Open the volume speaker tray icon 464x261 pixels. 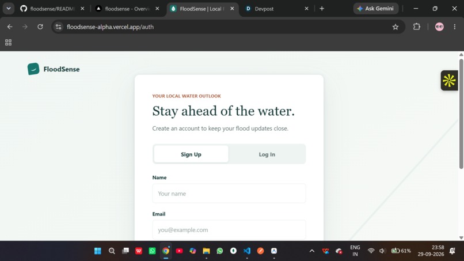382,251
